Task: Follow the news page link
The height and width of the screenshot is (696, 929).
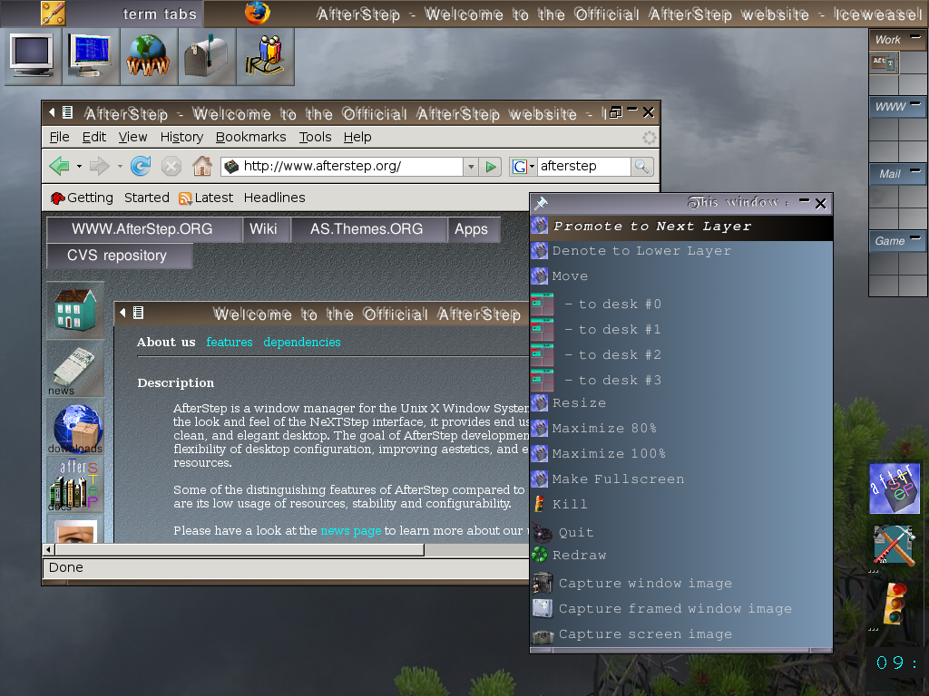Action: [351, 531]
